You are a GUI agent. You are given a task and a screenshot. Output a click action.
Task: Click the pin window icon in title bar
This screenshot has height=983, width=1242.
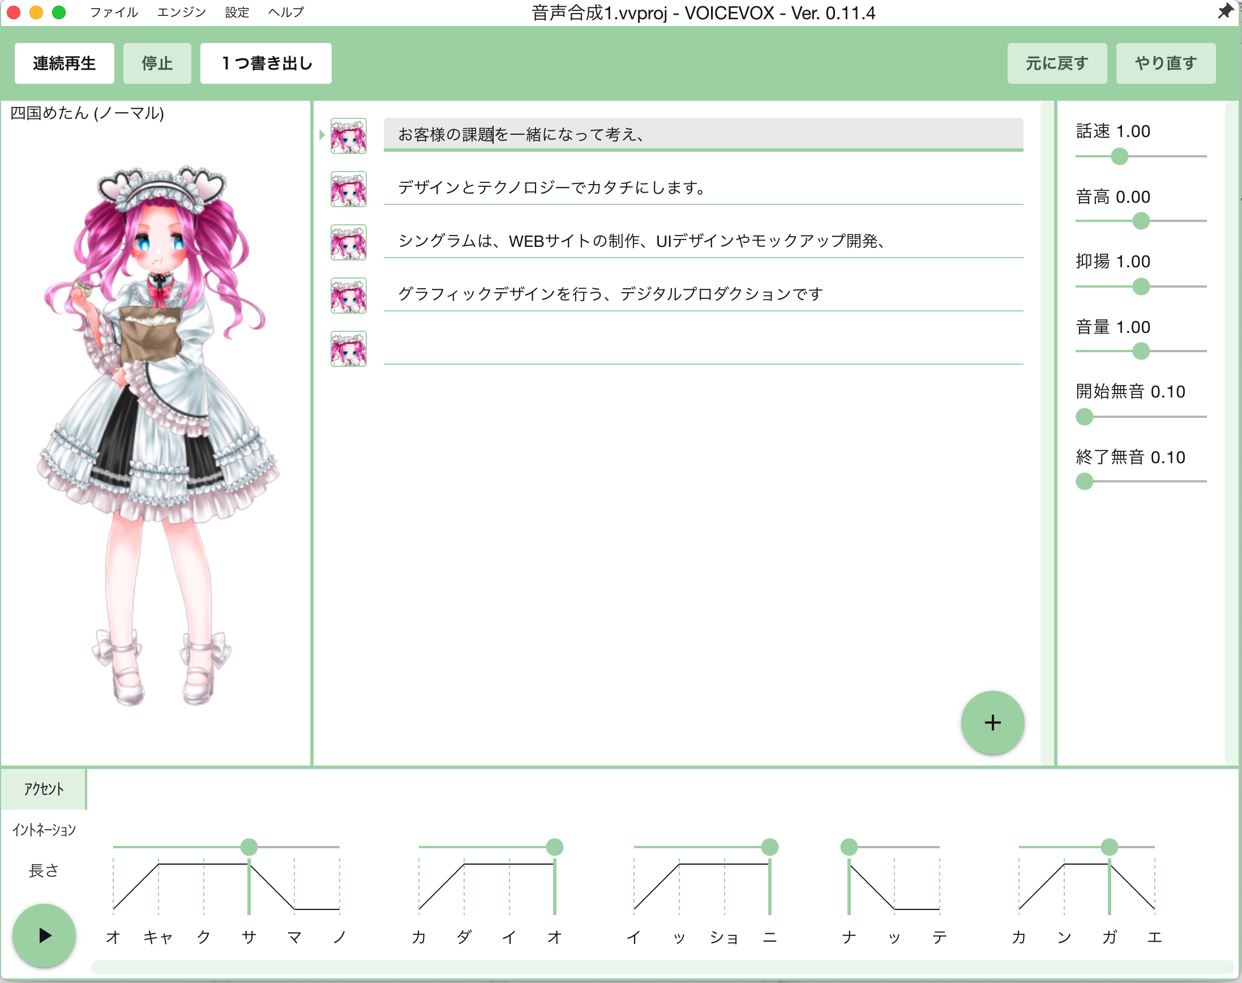pyautogui.click(x=1225, y=11)
